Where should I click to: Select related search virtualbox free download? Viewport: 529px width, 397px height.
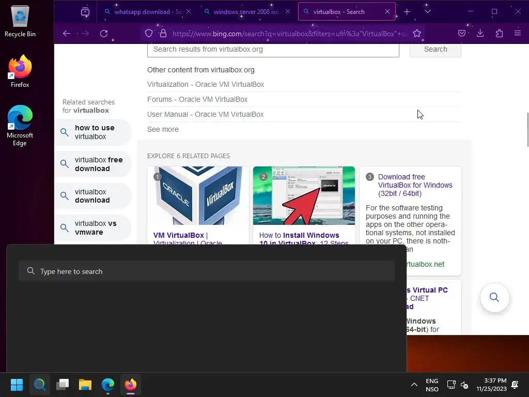[93, 164]
